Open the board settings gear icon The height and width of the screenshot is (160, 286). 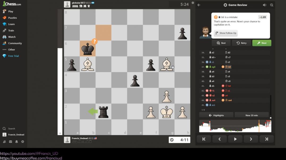193,3
